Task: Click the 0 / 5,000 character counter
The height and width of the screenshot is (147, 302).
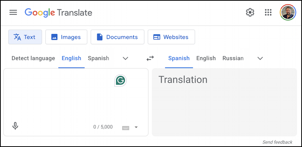Action: pyautogui.click(x=103, y=127)
